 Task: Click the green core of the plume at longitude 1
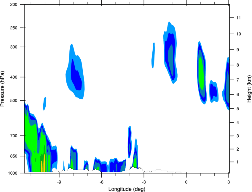[x=201, y=73]
